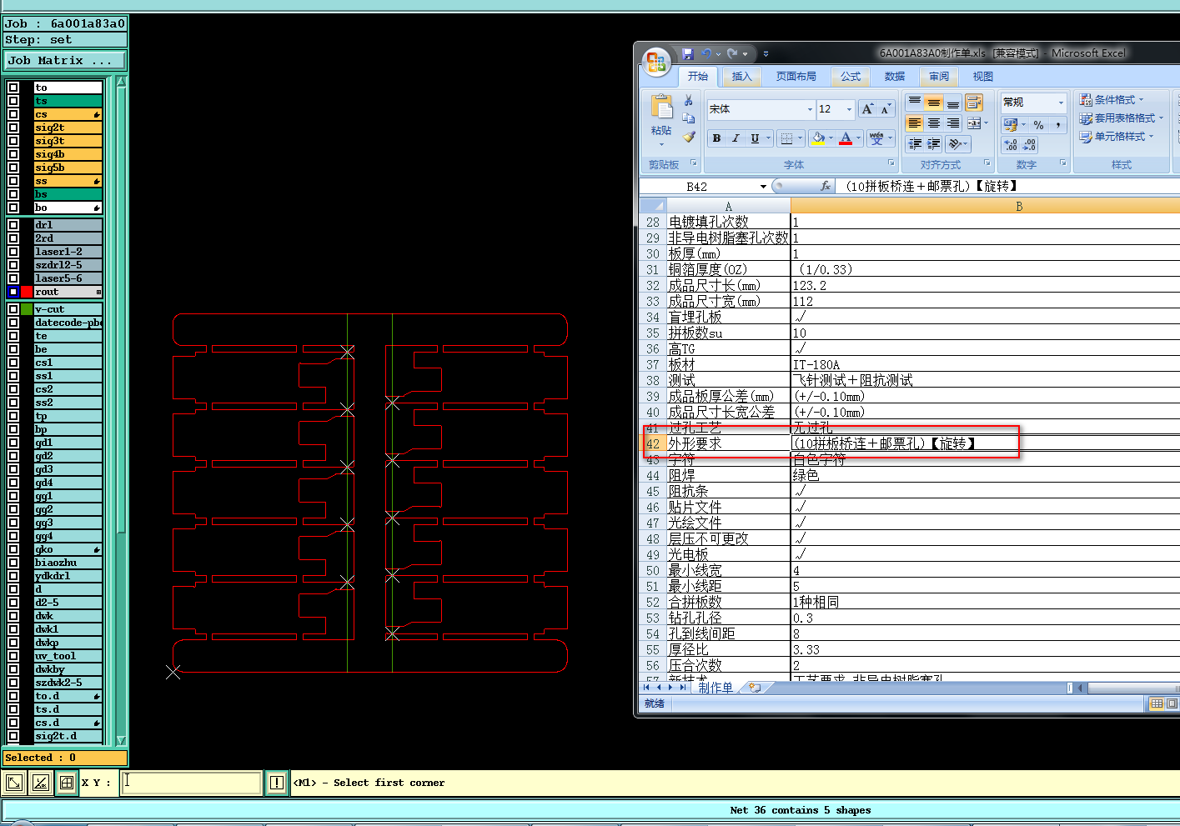
Task: Click the Cut scissors icon
Action: tap(688, 100)
